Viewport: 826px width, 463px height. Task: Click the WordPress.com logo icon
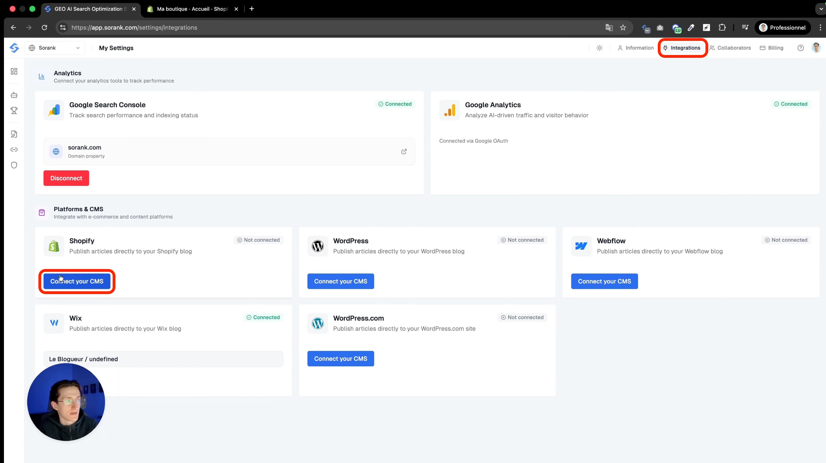(318, 323)
